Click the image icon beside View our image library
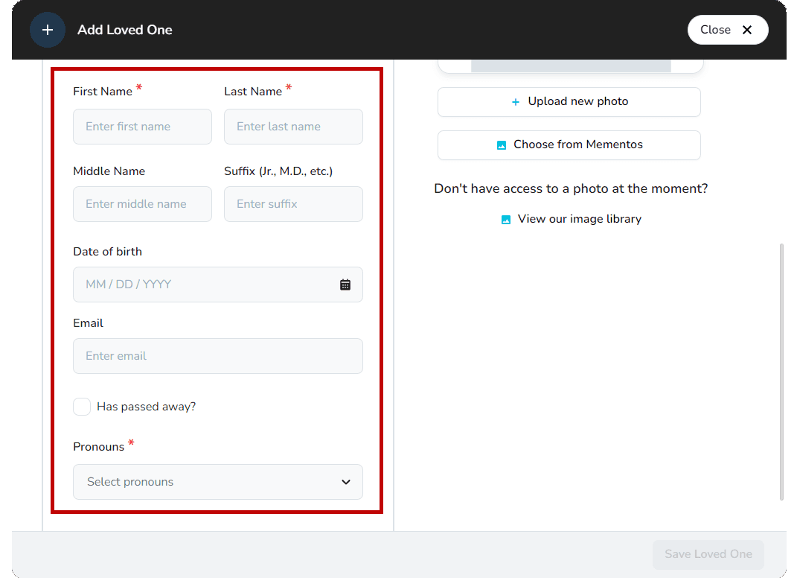797x578 pixels. 506,219
